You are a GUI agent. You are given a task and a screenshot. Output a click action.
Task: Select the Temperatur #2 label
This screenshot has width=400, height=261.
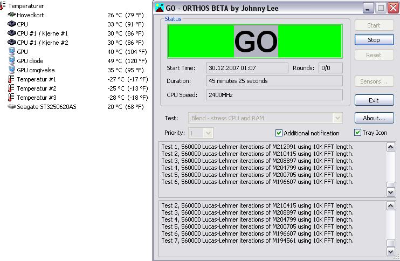[37, 88]
